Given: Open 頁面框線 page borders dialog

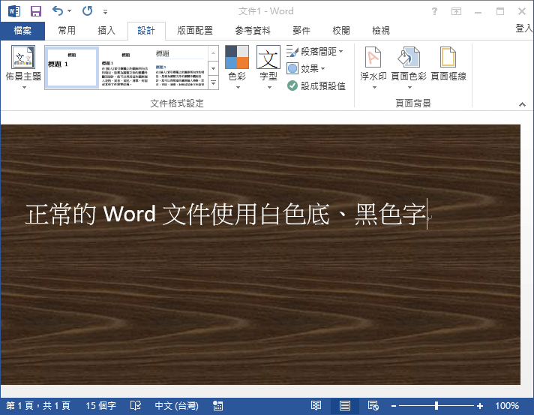Looking at the screenshot, I should click(x=448, y=65).
